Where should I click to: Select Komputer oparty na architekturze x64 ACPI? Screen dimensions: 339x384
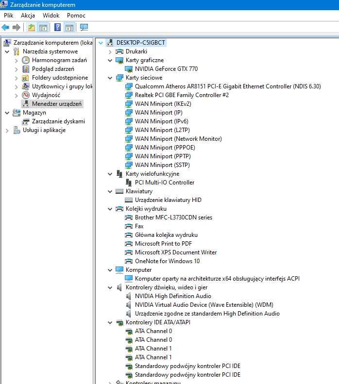tap(217, 279)
